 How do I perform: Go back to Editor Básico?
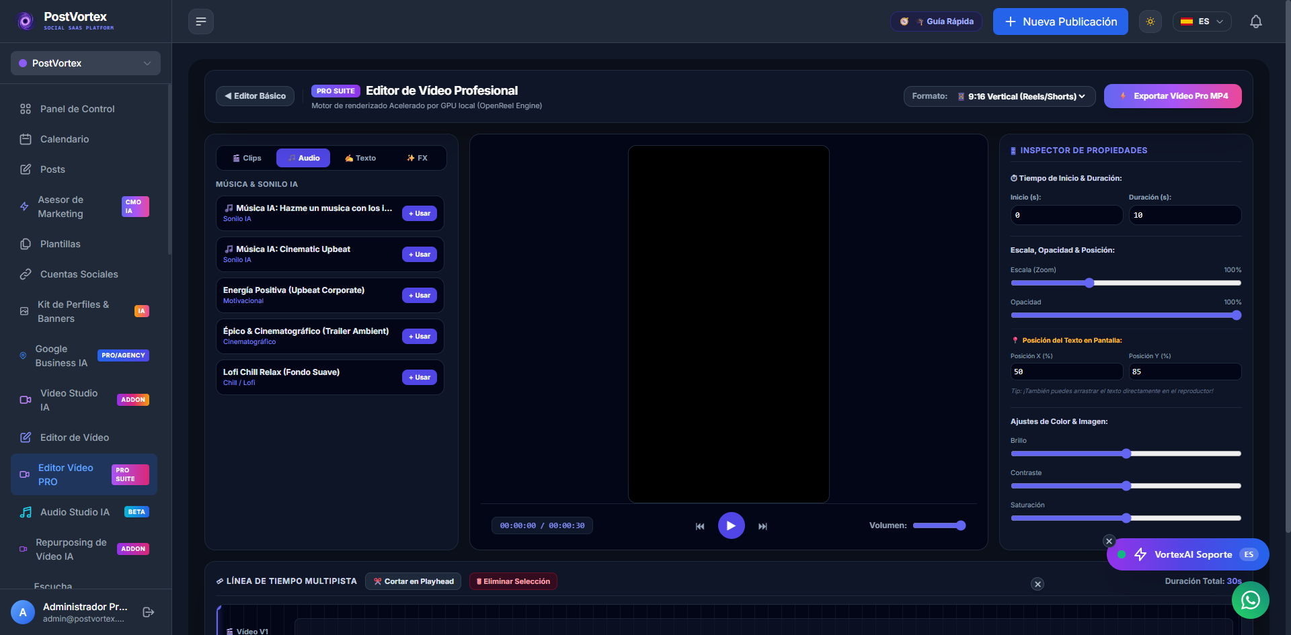(x=255, y=96)
